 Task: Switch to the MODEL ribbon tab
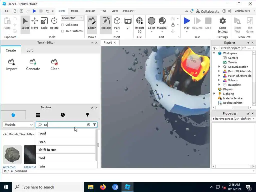pyautogui.click(x=75, y=11)
